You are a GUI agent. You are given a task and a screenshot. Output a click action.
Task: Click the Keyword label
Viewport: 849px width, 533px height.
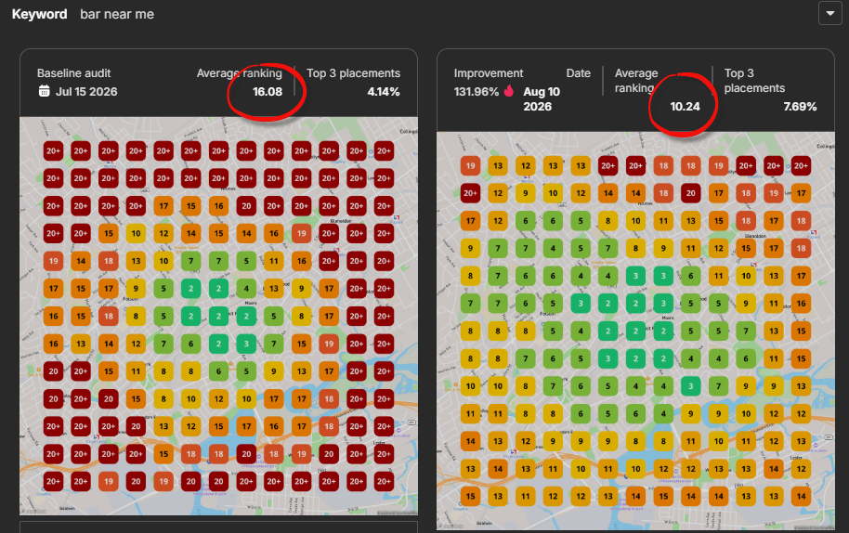pos(40,14)
